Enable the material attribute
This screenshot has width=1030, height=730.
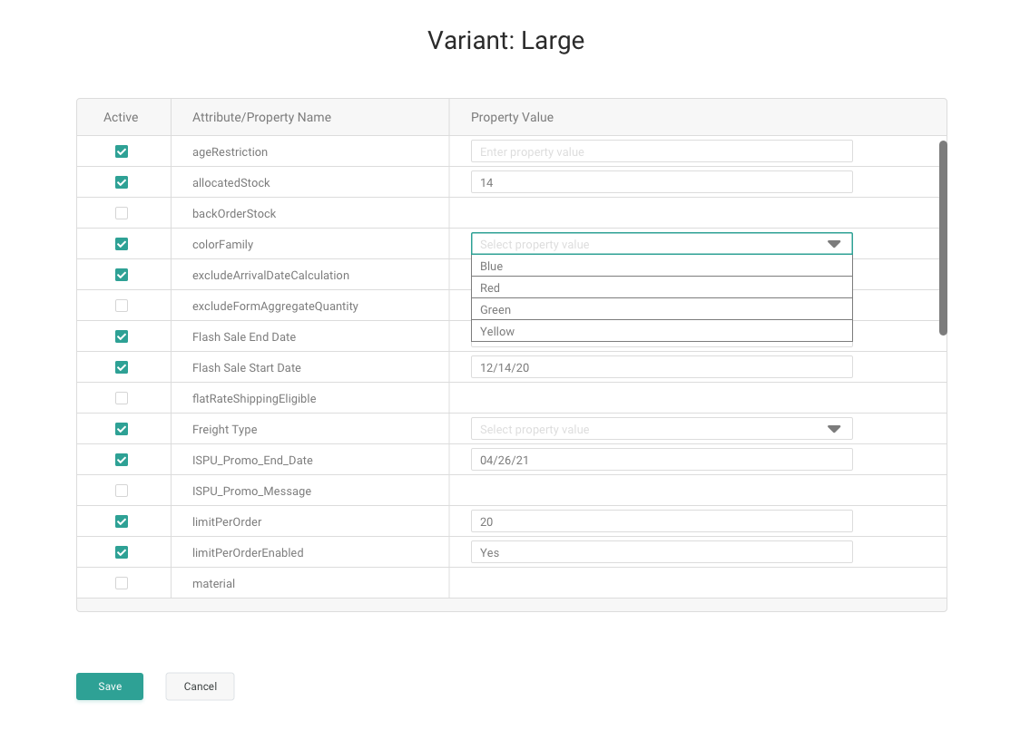(x=121, y=583)
